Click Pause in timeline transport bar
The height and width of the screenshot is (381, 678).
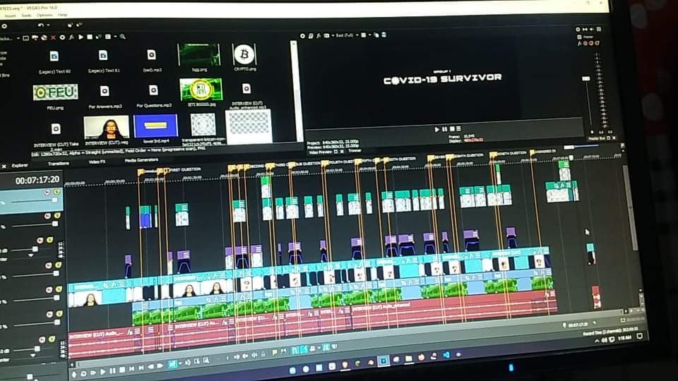(x=112, y=370)
